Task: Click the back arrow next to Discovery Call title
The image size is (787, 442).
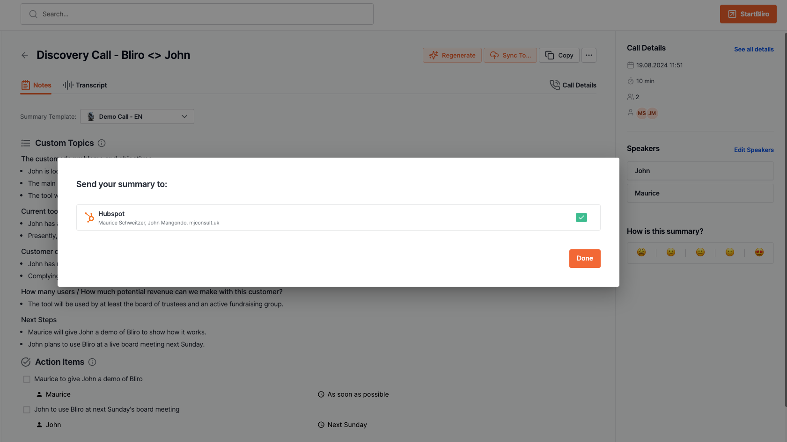Action: [25, 55]
